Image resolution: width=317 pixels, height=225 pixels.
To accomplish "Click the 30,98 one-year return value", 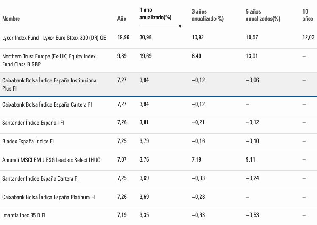I will (x=145, y=38).
